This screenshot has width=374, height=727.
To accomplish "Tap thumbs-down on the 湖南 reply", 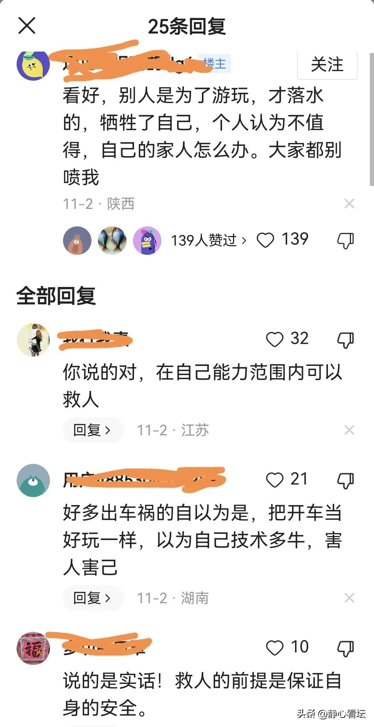I will [x=346, y=481].
